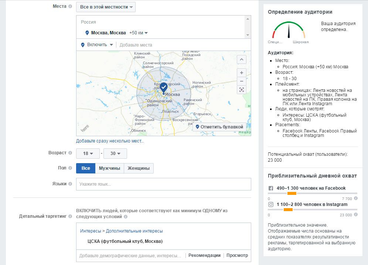Viewport: 368px width, 265px height.
Task: Click the Moscow location pin on the map
Action: [x=164, y=88]
